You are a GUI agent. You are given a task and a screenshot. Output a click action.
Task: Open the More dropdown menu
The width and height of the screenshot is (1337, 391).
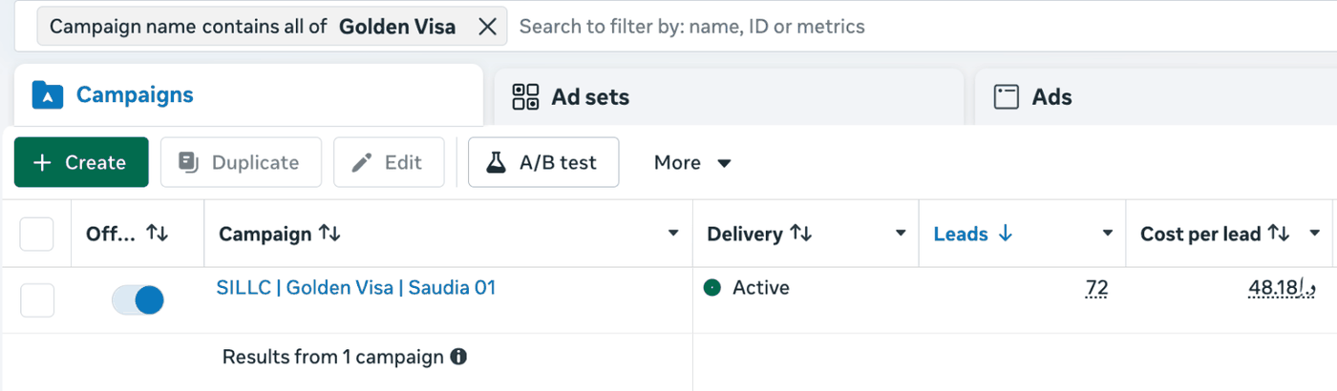click(x=692, y=162)
